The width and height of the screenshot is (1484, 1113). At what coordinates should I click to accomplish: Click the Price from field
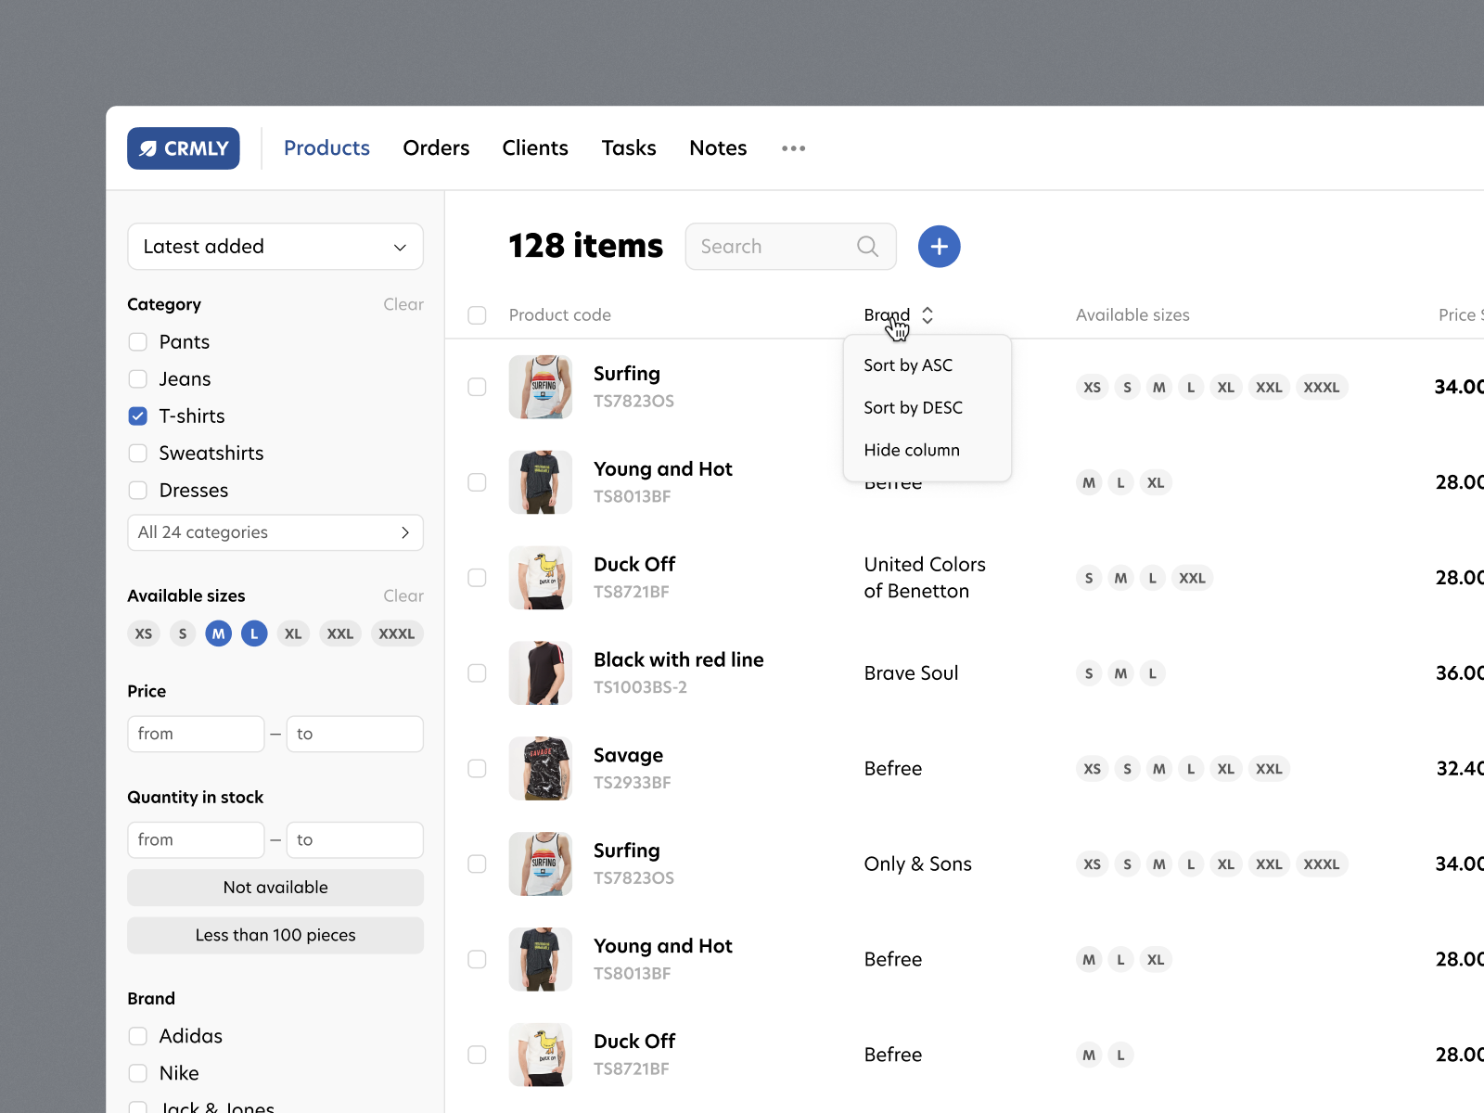coord(196,734)
